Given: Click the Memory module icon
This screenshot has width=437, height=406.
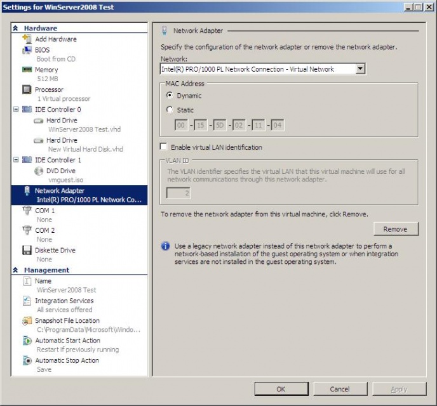Looking at the screenshot, I should pyautogui.click(x=27, y=70).
